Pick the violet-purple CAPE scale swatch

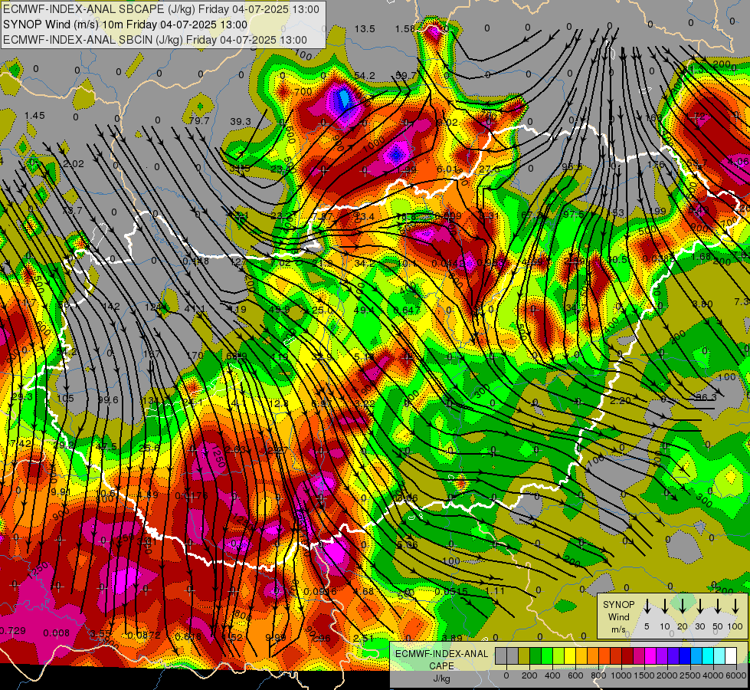pos(661,656)
